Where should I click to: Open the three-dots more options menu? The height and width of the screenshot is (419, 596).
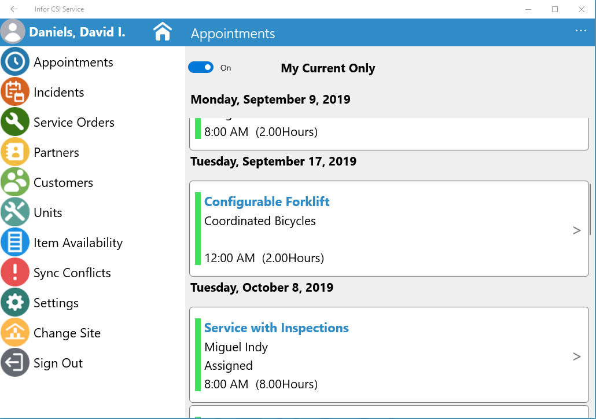click(x=581, y=31)
